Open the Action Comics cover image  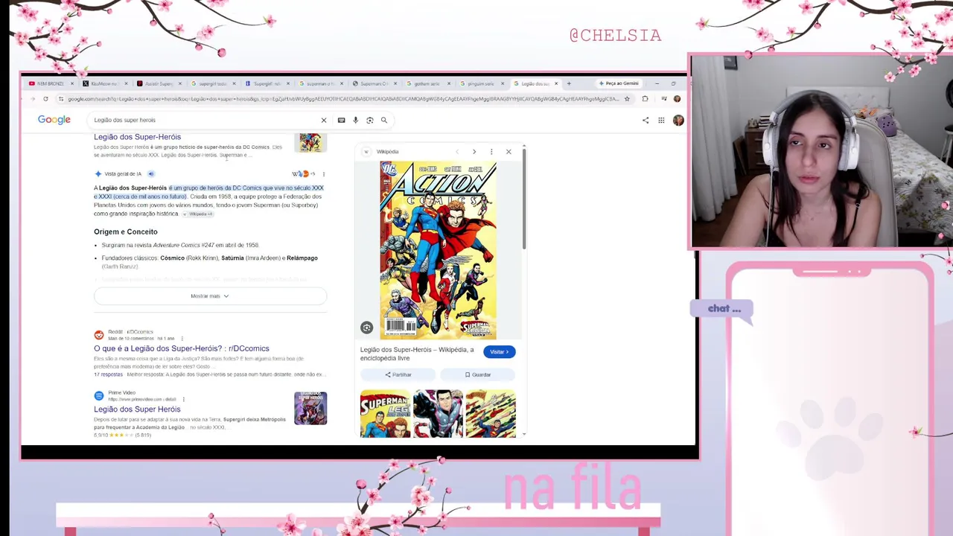coord(438,250)
